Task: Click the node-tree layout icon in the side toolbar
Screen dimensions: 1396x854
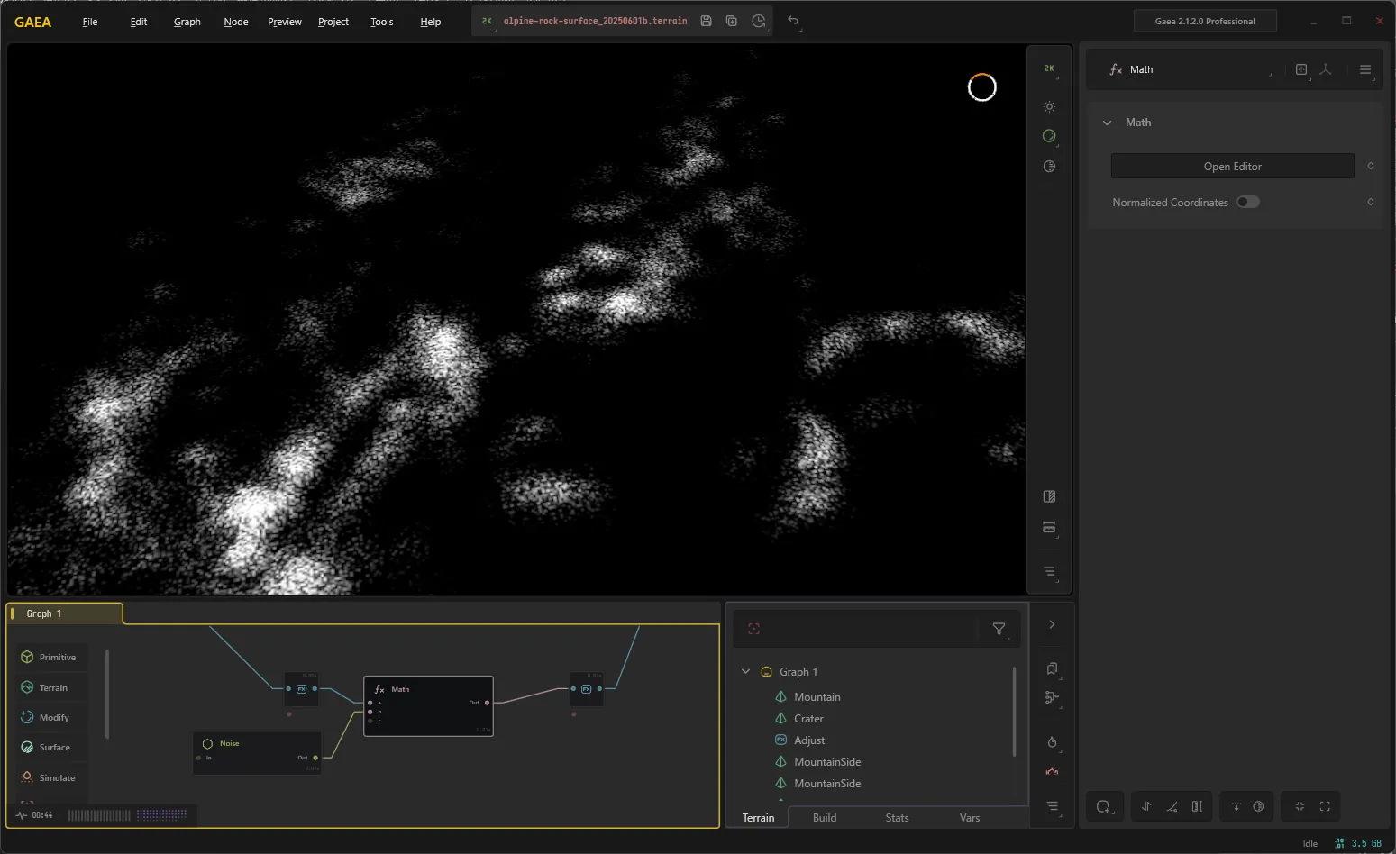Action: pyautogui.click(x=1052, y=697)
